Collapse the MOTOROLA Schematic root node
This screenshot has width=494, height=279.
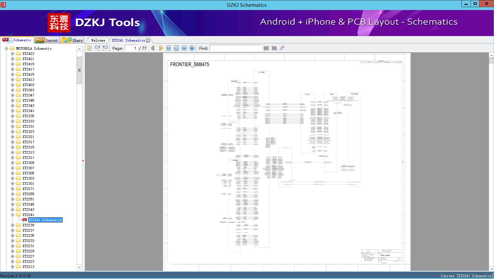click(6, 48)
